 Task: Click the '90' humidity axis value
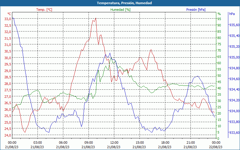(219, 25)
